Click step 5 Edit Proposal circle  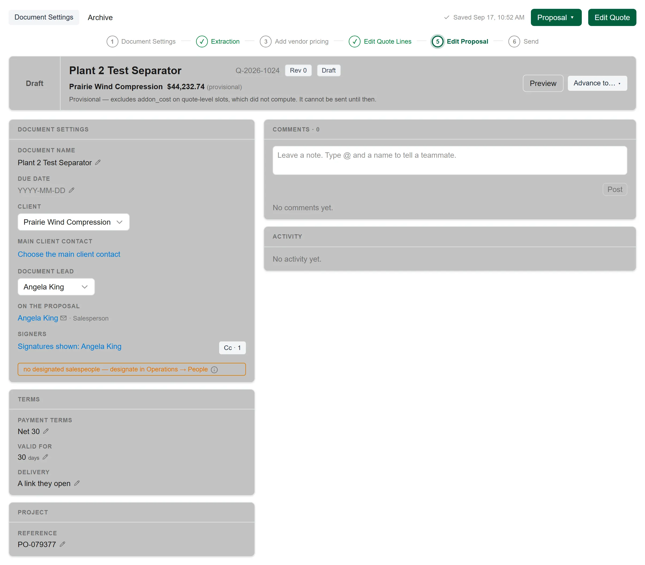click(437, 41)
